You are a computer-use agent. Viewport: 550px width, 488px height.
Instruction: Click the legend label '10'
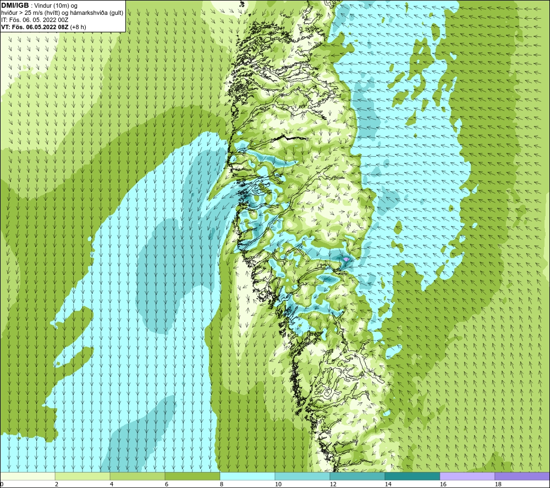point(278,485)
